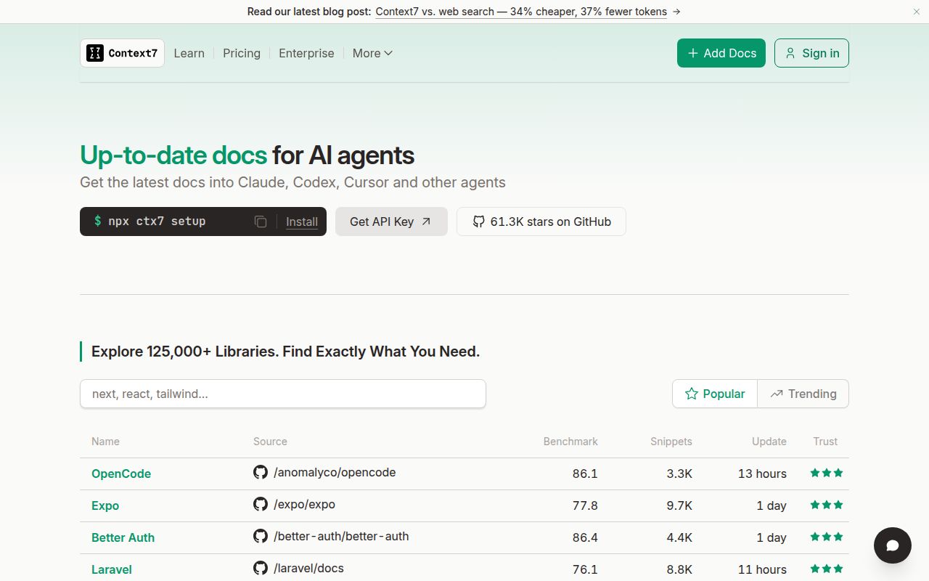Click the Update column header

point(769,442)
